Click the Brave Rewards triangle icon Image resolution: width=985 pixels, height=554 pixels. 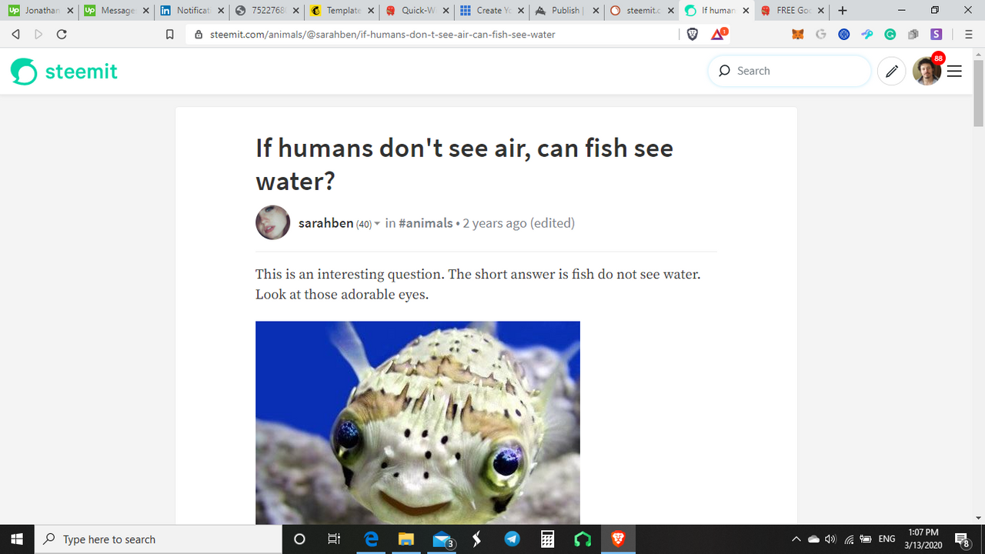pos(718,34)
